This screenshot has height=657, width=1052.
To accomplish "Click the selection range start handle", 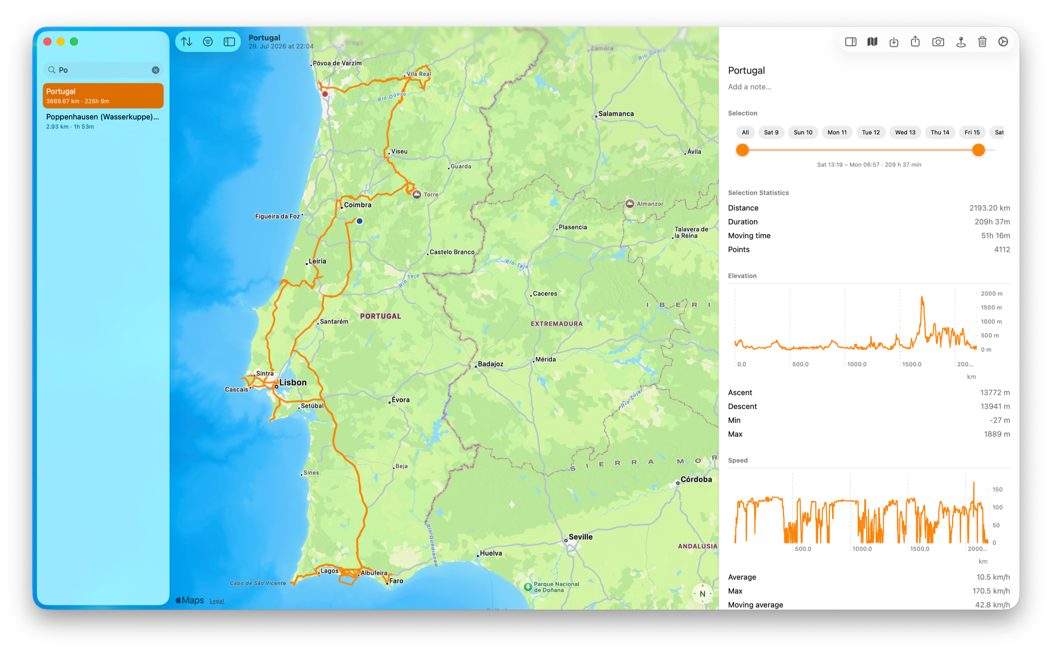I will 743,150.
